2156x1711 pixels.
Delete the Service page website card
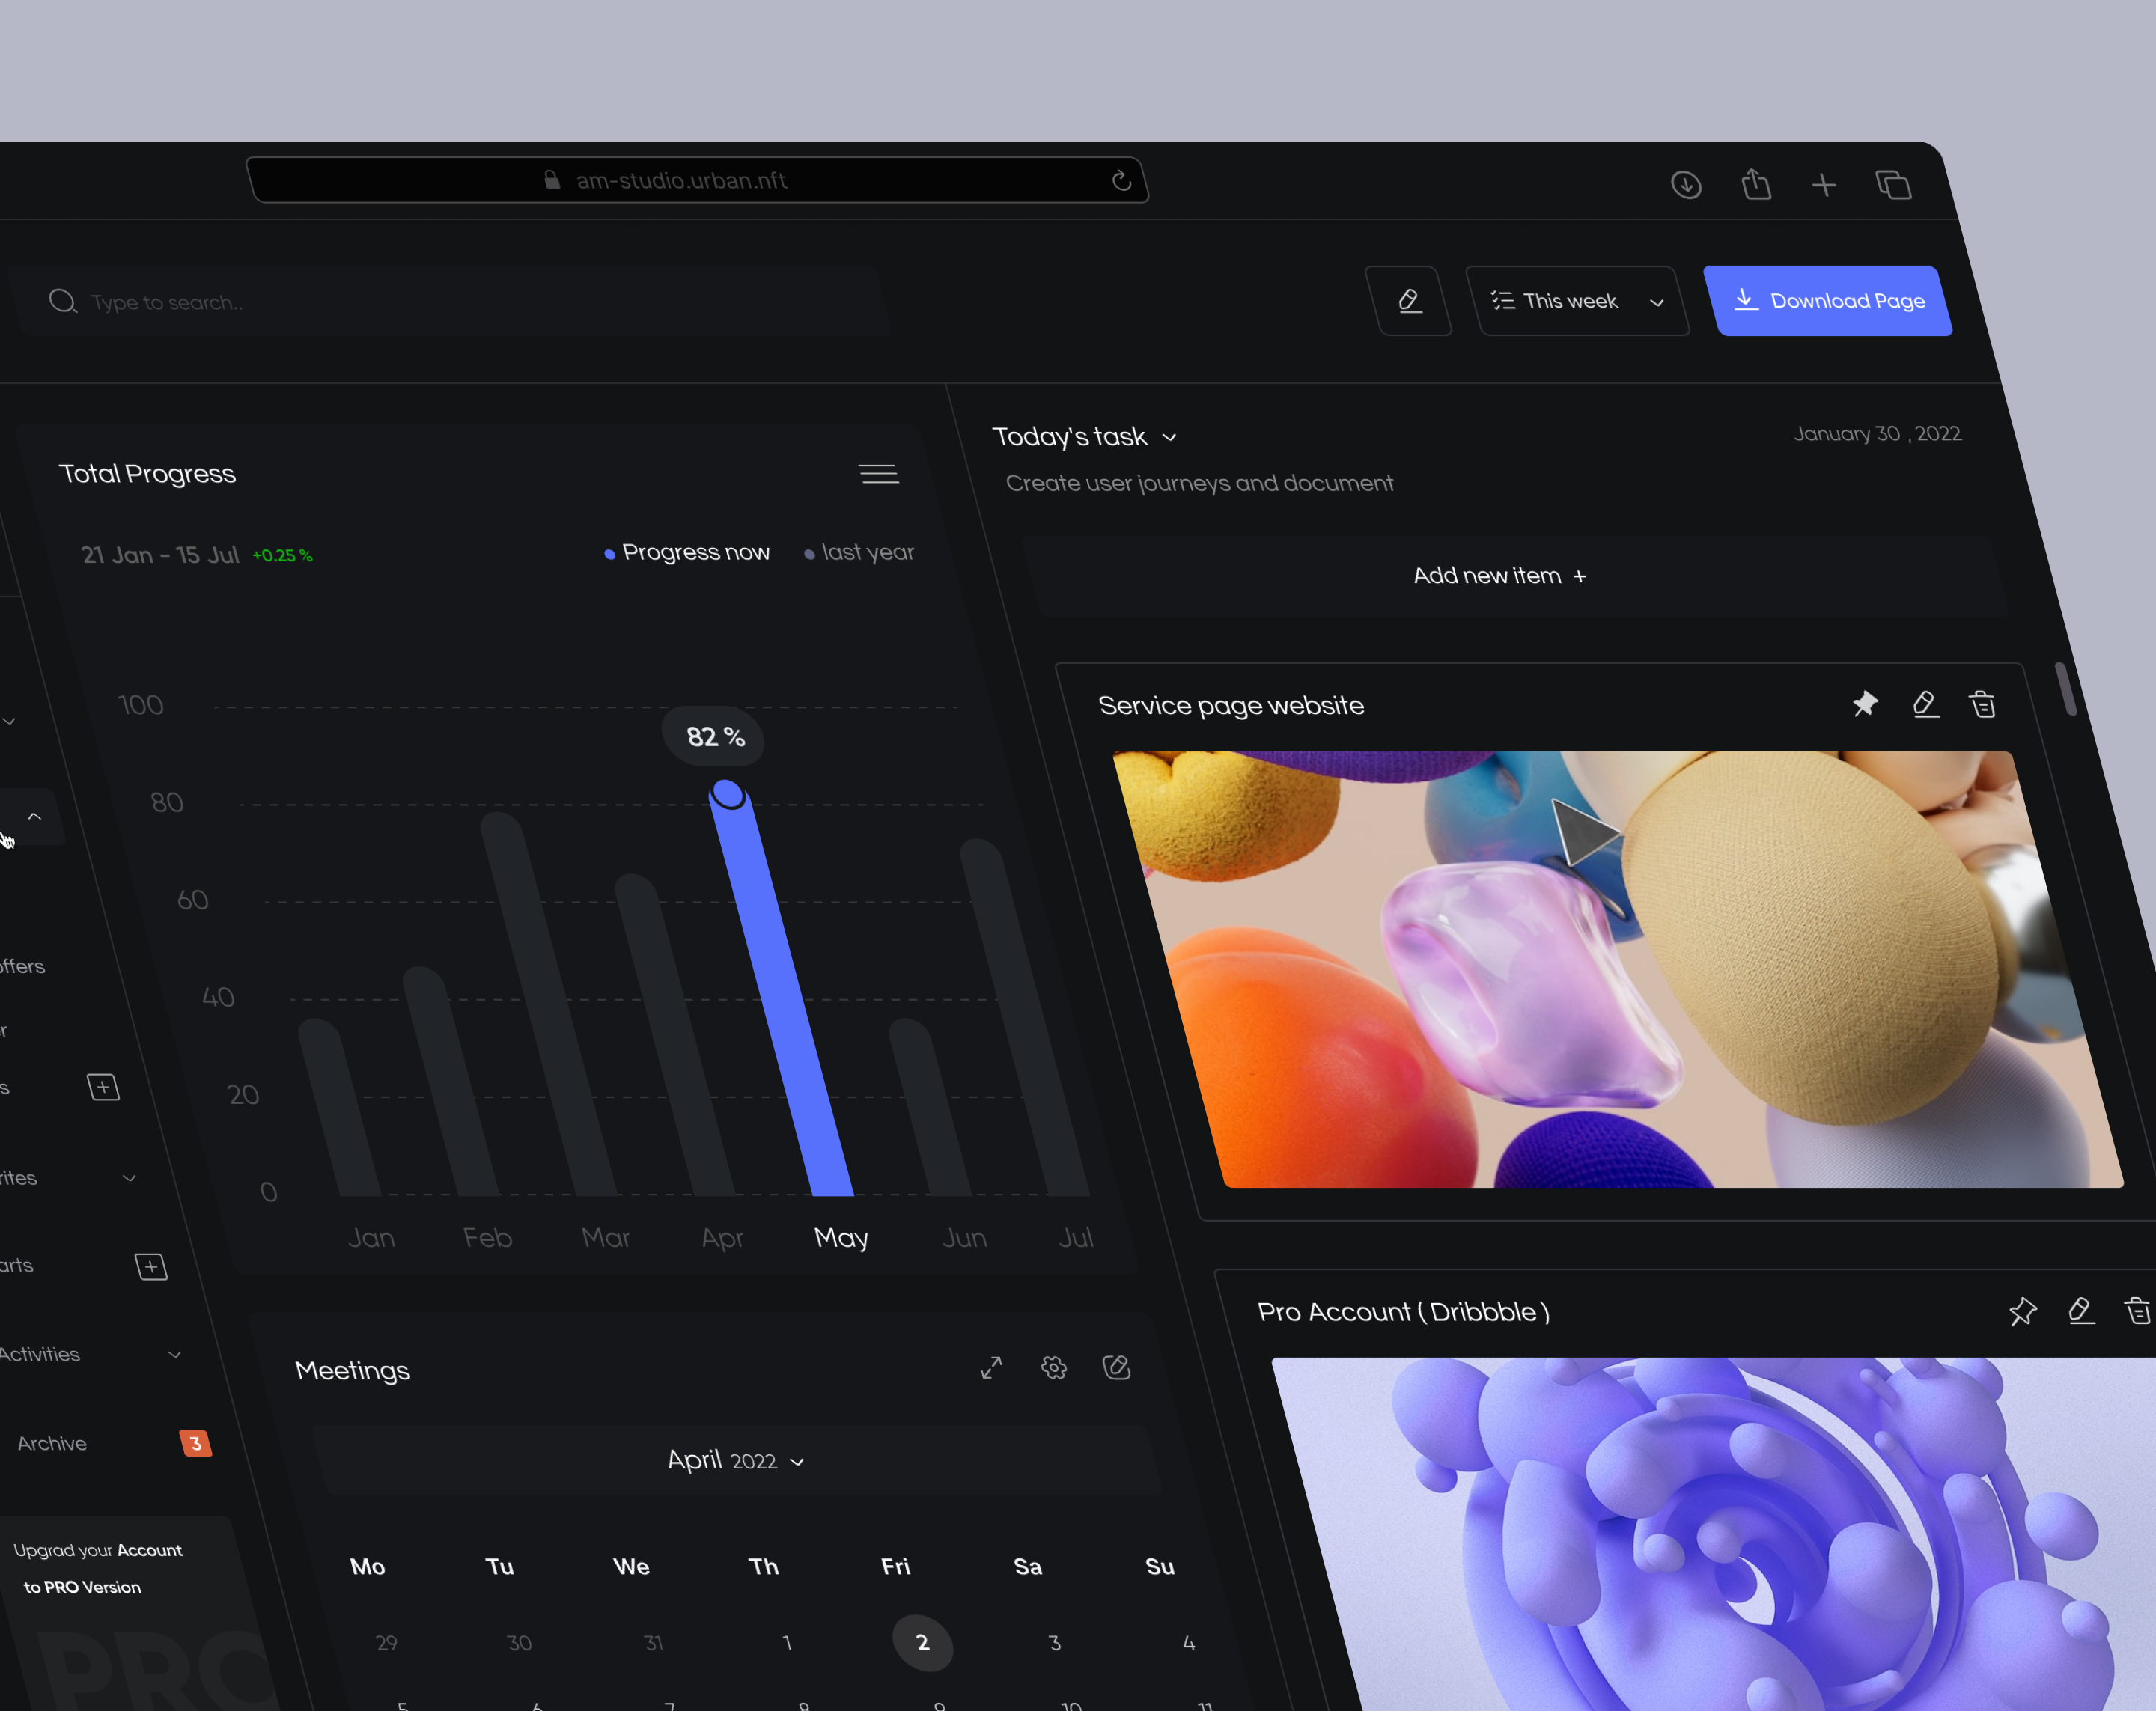pyautogui.click(x=1983, y=704)
